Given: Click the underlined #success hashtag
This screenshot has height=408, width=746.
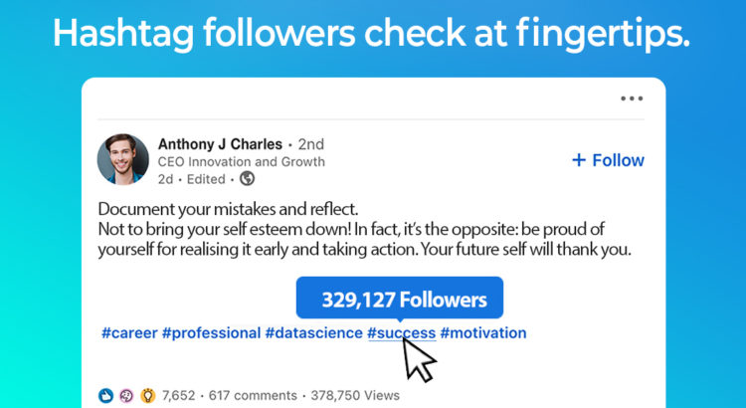Looking at the screenshot, I should 402,332.
